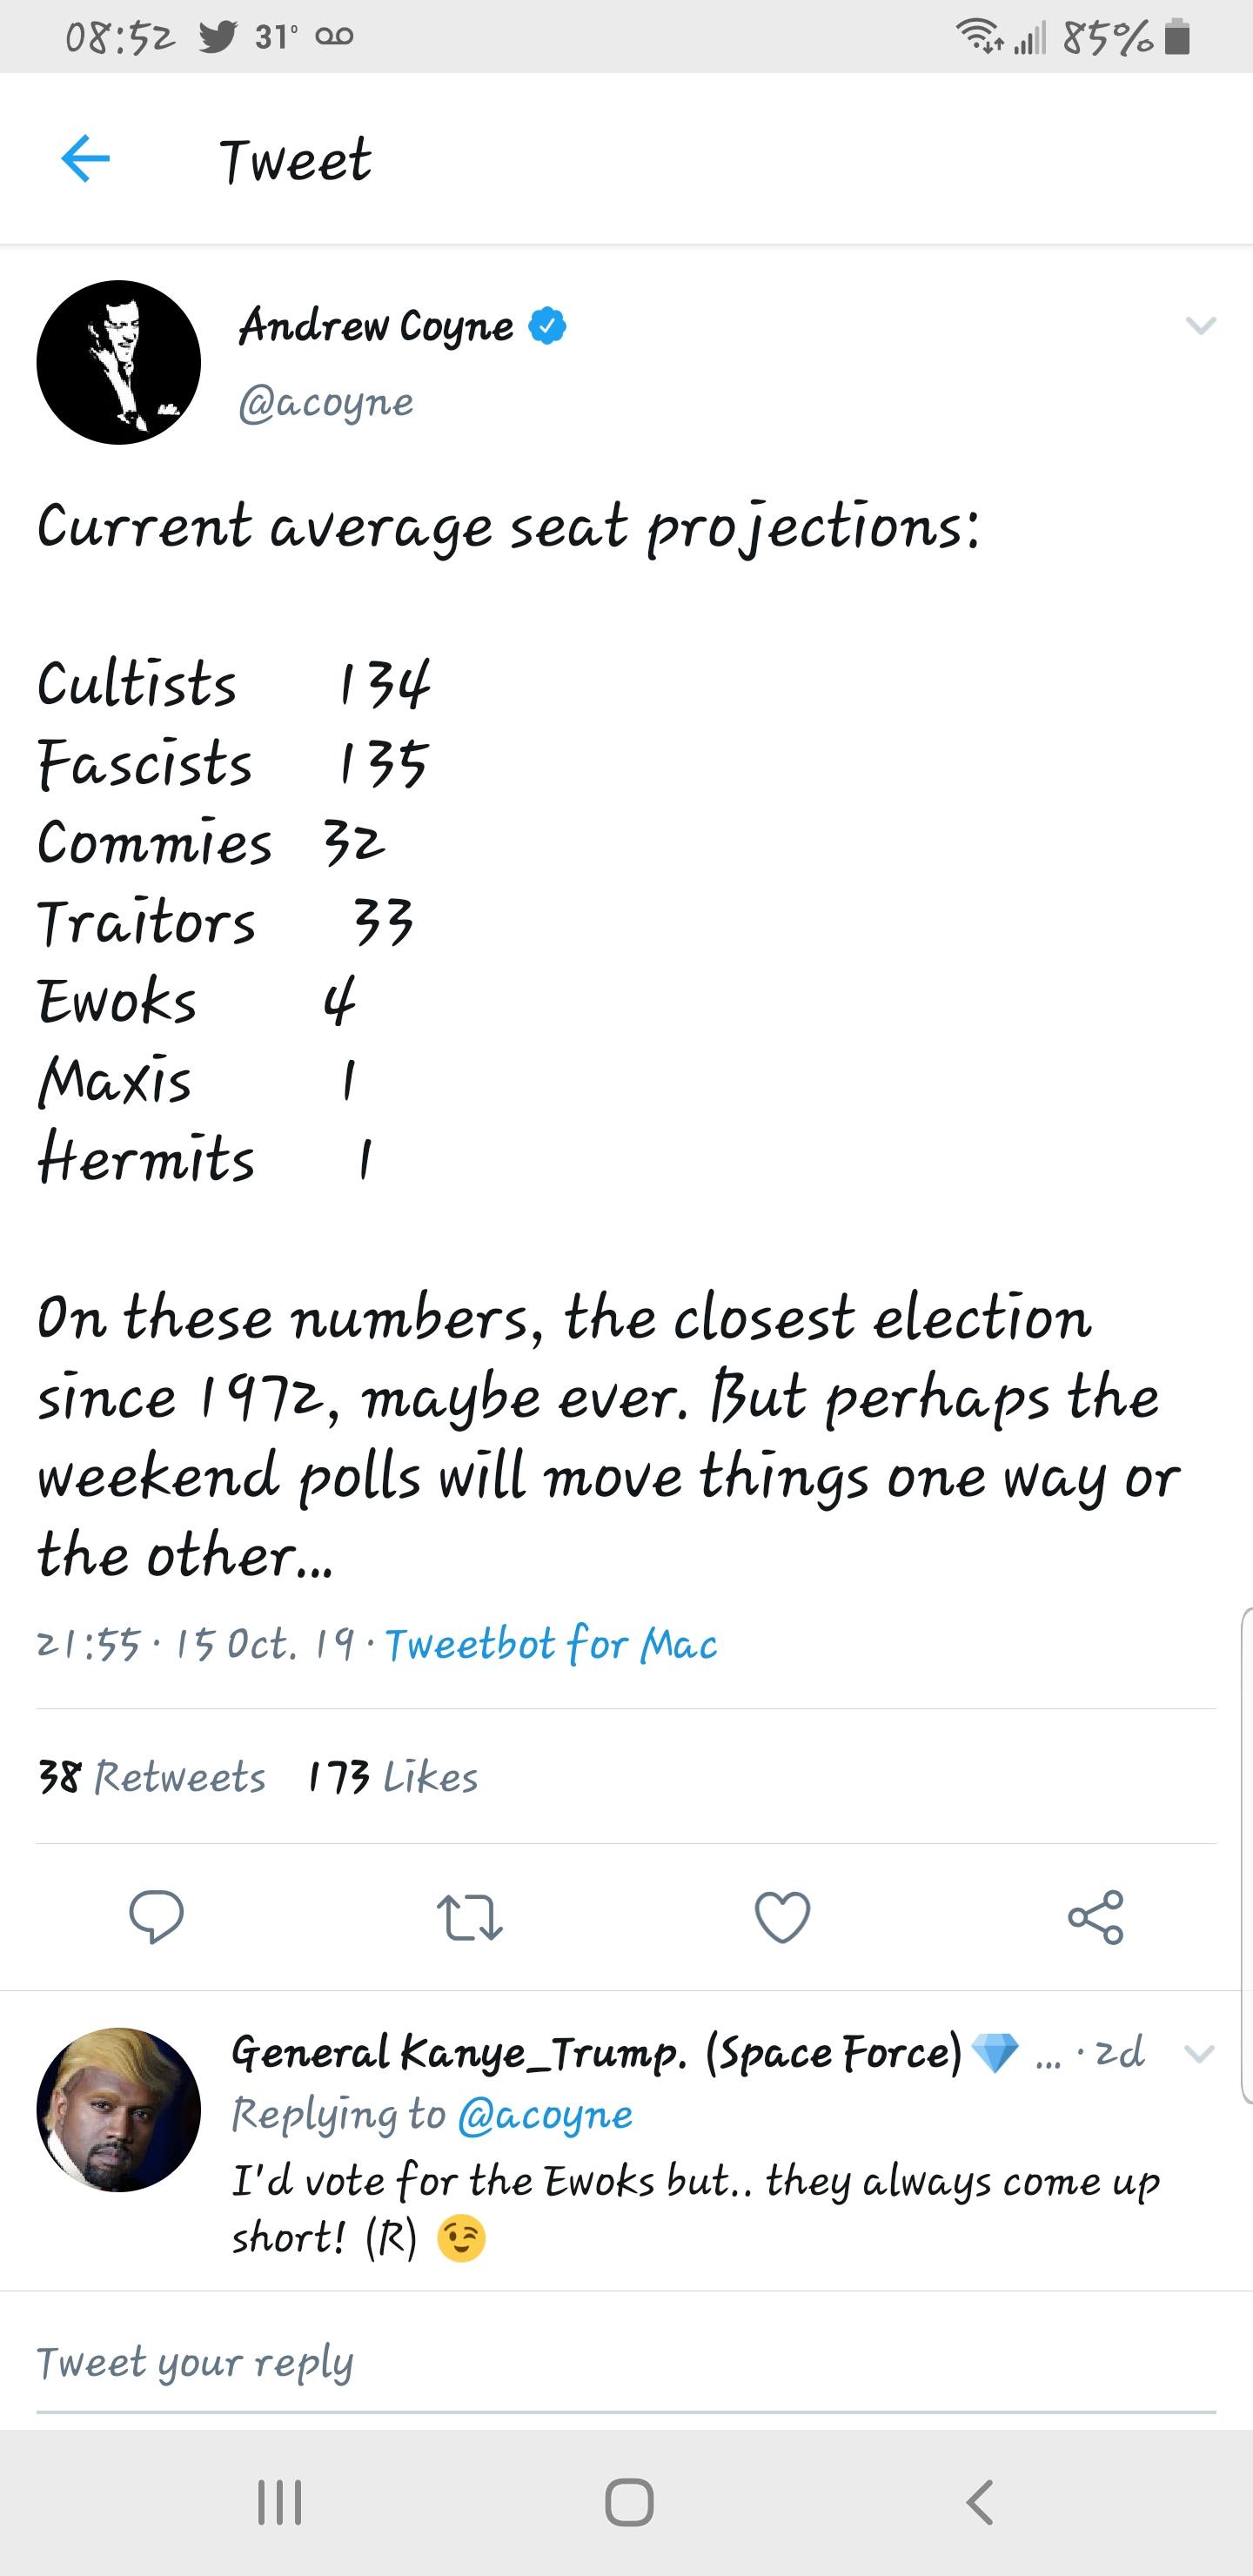
Task: Open the Tweetbot for Mac link
Action: click(551, 1644)
